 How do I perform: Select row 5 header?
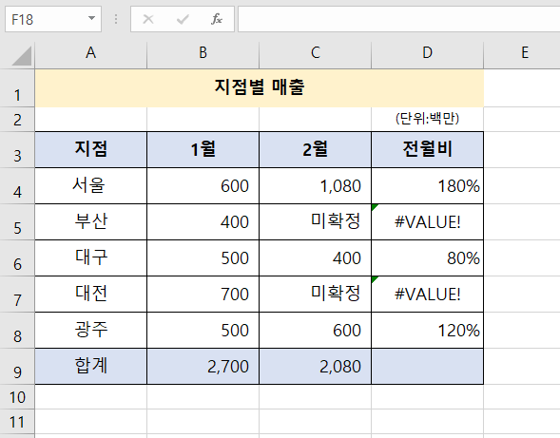[x=17, y=222]
